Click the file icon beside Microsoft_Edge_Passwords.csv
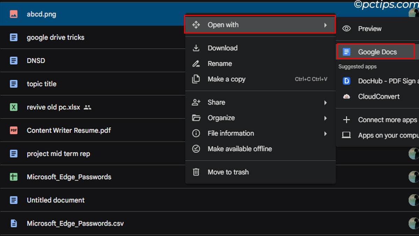The height and width of the screenshot is (236, 419). (x=14, y=223)
